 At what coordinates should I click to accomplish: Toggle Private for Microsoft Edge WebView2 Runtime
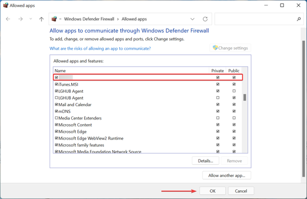click(x=218, y=138)
